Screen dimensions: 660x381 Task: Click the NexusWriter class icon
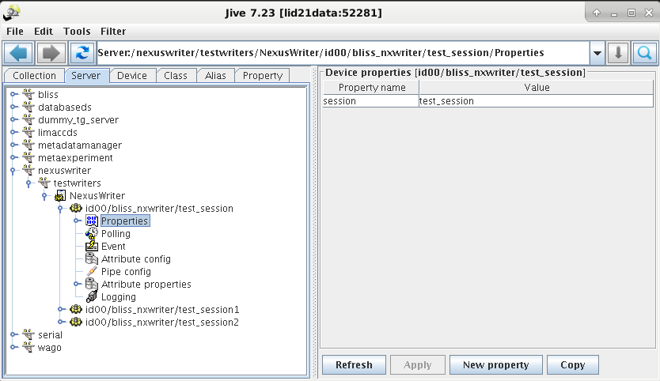click(x=60, y=195)
